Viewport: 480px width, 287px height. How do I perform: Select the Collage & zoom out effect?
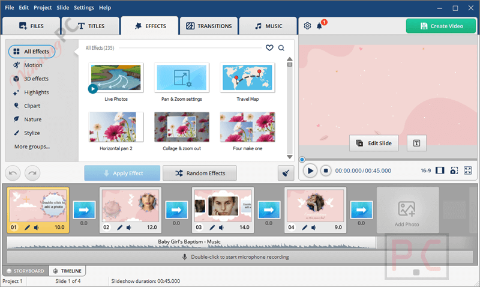(182, 127)
